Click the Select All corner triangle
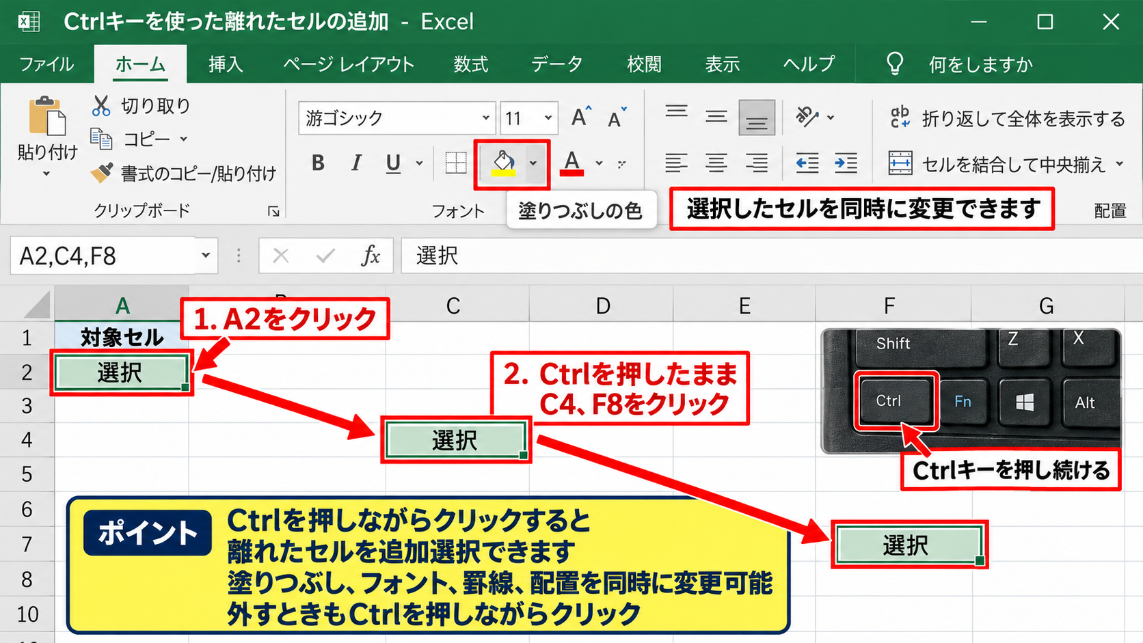Screen dimensions: 1143x643 tap(37, 305)
